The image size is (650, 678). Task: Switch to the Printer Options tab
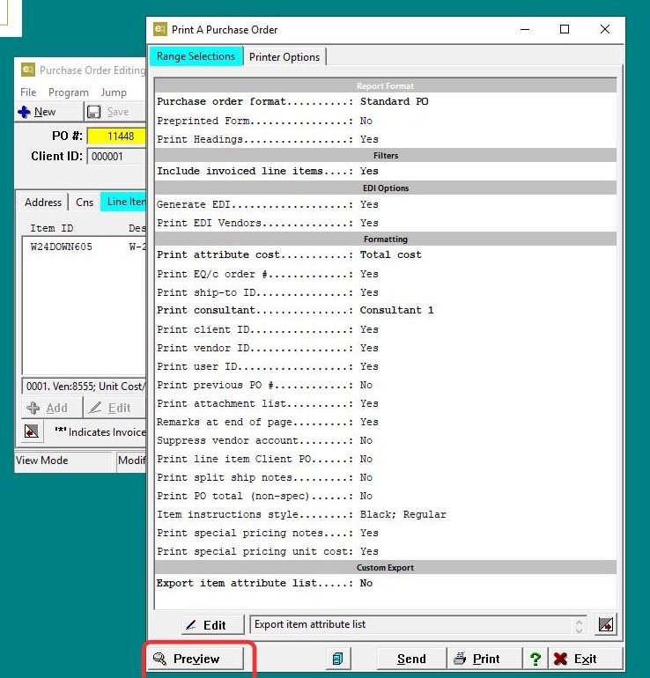(x=284, y=56)
